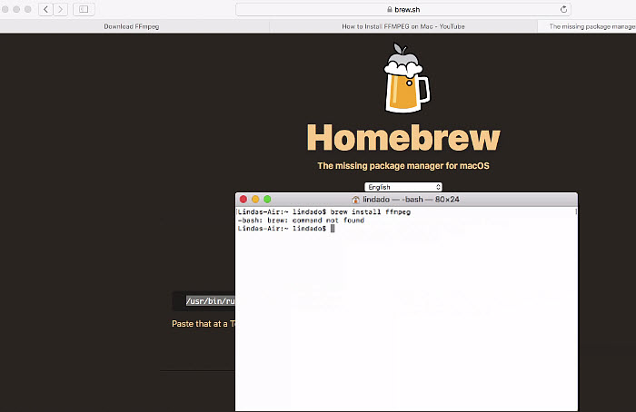
Task: Click the lock icon in address bar
Action: 390,9
